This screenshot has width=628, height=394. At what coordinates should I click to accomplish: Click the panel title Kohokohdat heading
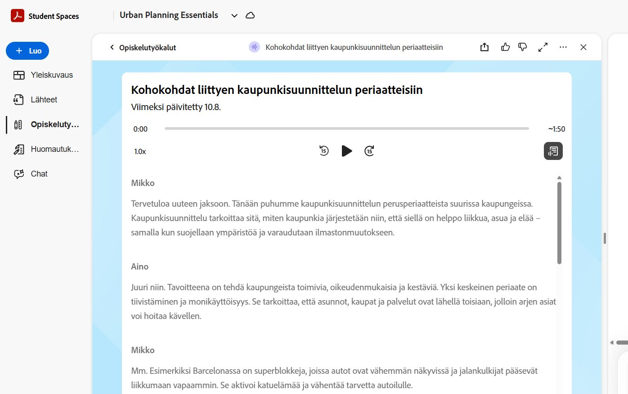(x=277, y=90)
